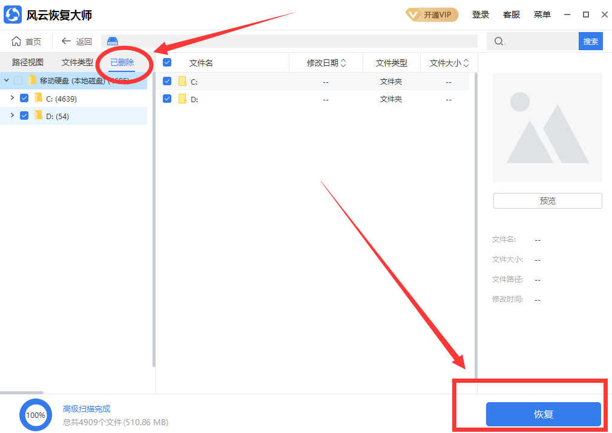Image resolution: width=612 pixels, height=433 pixels.
Task: Collapse the 移动硬盘 (本地磁盘) tree node
Action: tap(6, 80)
